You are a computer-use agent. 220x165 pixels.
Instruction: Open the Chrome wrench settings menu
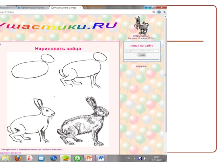coord(164,12)
